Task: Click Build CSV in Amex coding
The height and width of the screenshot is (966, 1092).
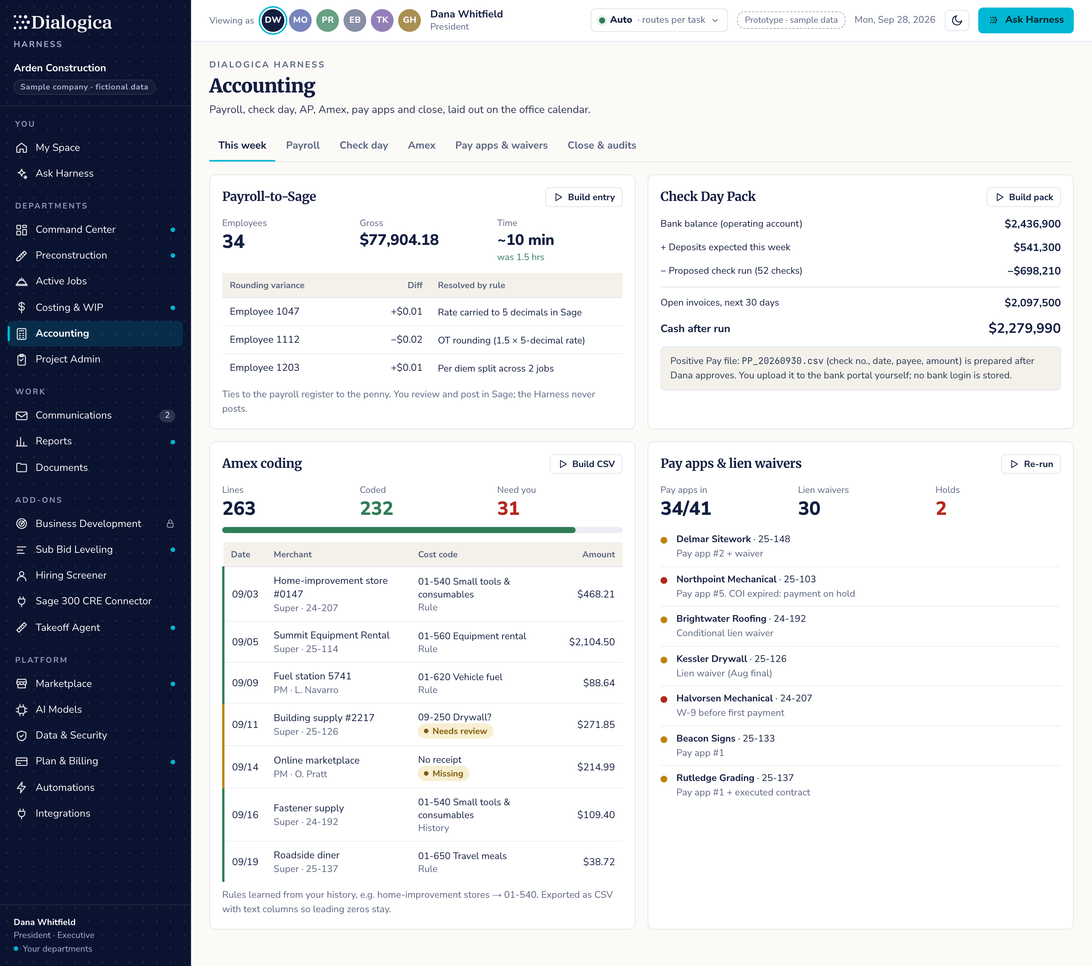Action: (x=586, y=464)
